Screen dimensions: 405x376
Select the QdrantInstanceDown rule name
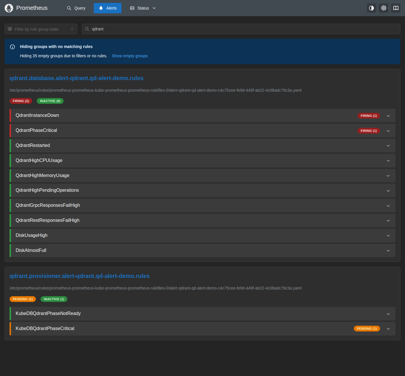pos(37,115)
